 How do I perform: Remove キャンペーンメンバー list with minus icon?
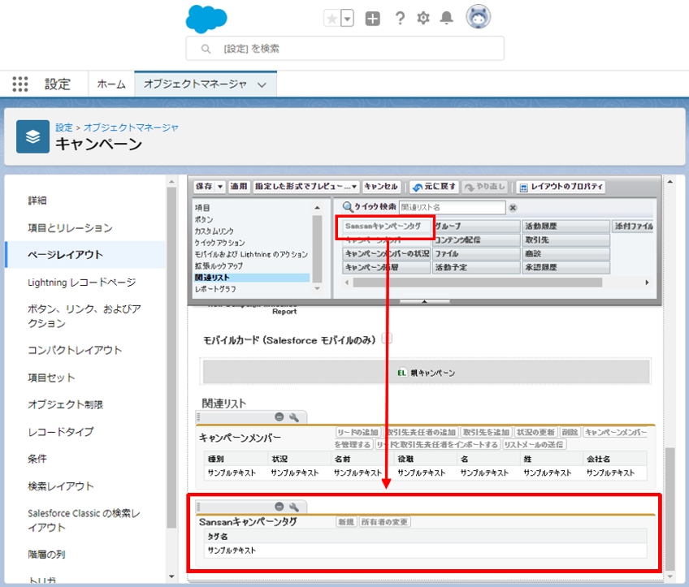(x=279, y=417)
